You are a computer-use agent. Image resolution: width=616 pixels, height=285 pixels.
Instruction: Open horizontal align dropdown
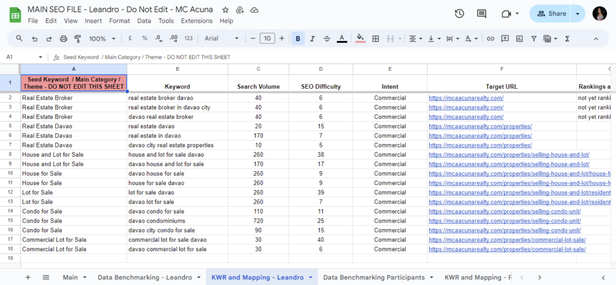415,38
